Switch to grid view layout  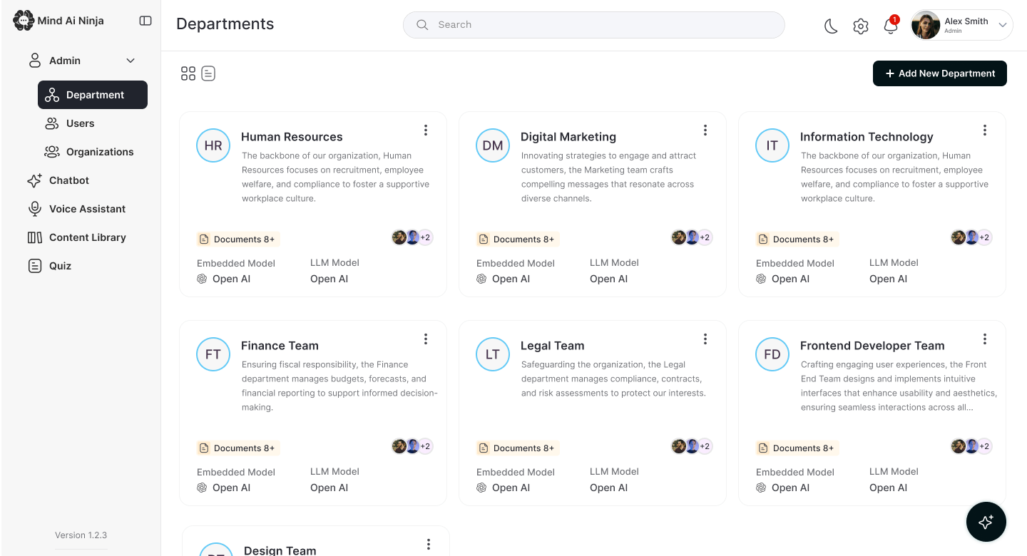point(188,73)
